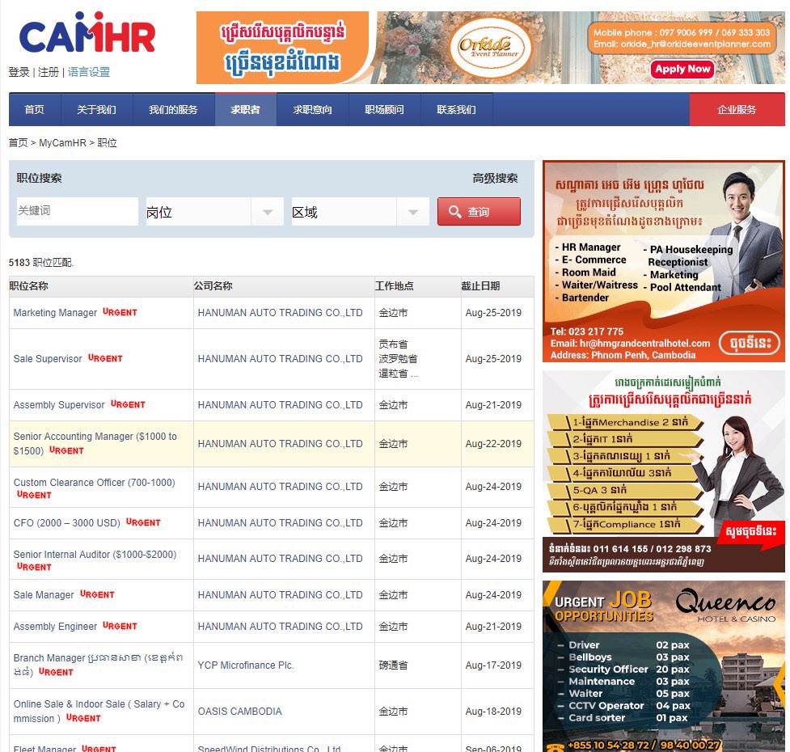The height and width of the screenshot is (752, 790).
Task: Click URGENT badge beside Marketing Manager
Action: point(120,312)
